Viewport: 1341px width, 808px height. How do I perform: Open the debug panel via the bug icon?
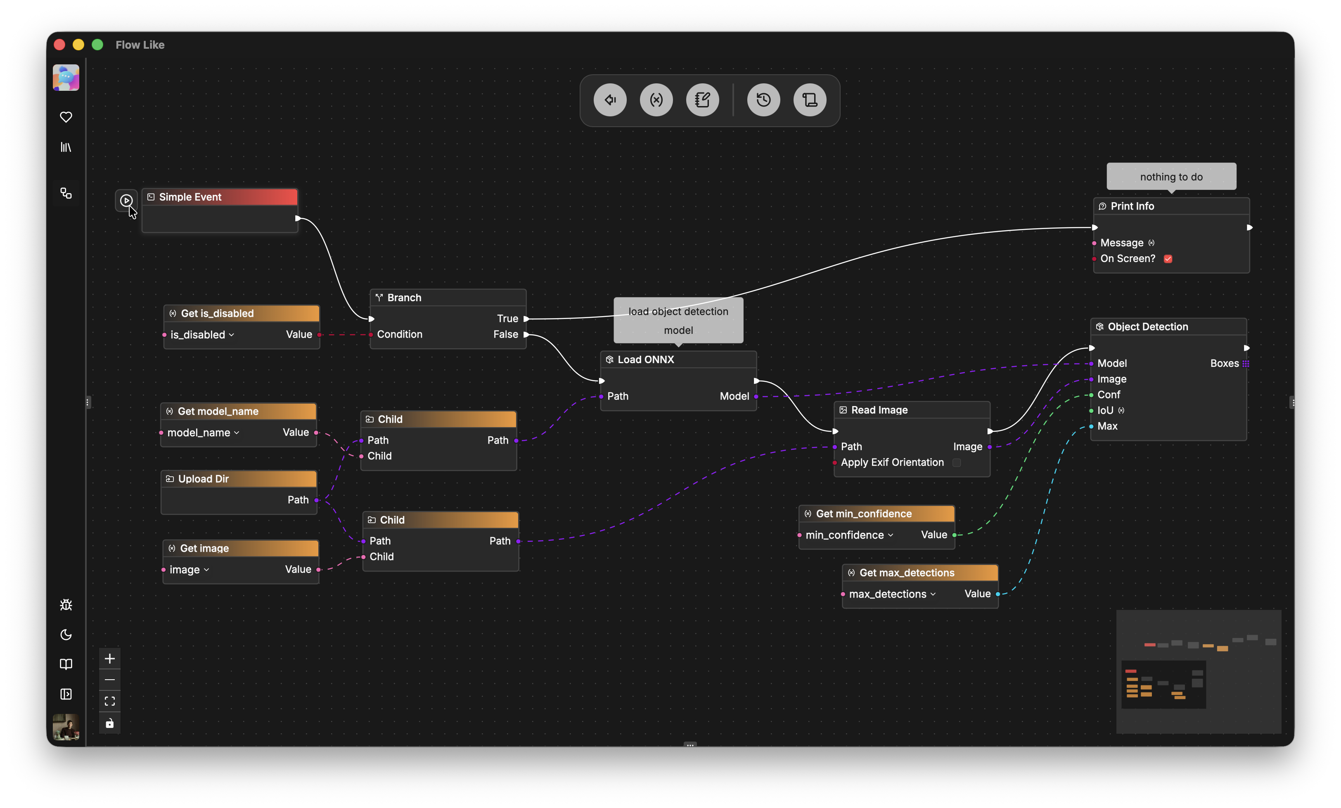click(x=66, y=605)
